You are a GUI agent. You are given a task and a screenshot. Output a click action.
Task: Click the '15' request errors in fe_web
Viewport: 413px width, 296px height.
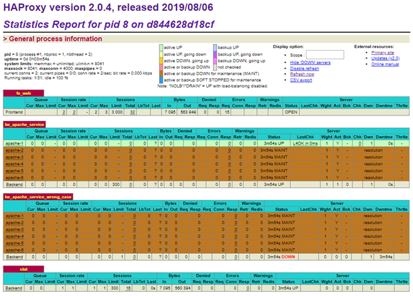coord(227,112)
